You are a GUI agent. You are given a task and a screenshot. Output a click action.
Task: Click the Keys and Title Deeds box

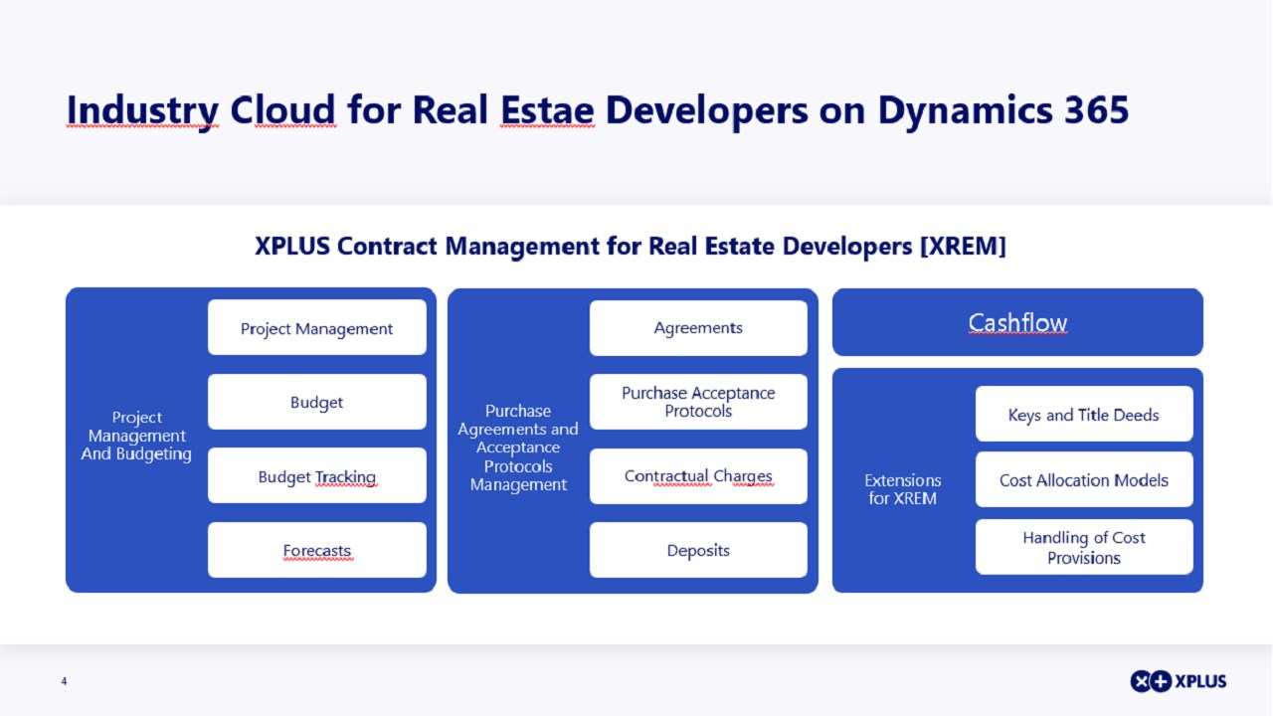point(1084,414)
